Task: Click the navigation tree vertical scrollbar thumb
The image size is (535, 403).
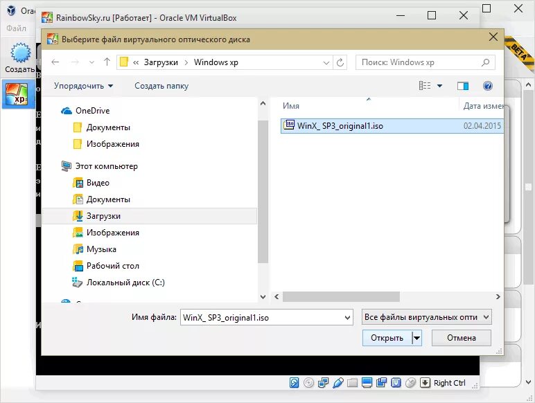Action: (263, 191)
